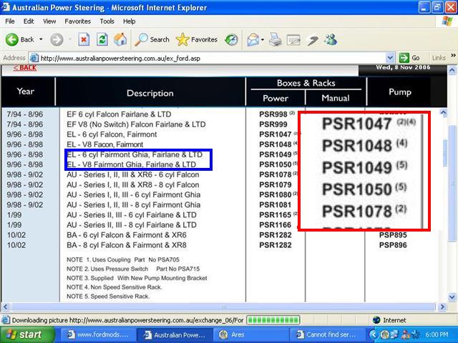This screenshot has width=458, height=343.
Task: Click the Stop loading icon
Action: [x=84, y=39]
